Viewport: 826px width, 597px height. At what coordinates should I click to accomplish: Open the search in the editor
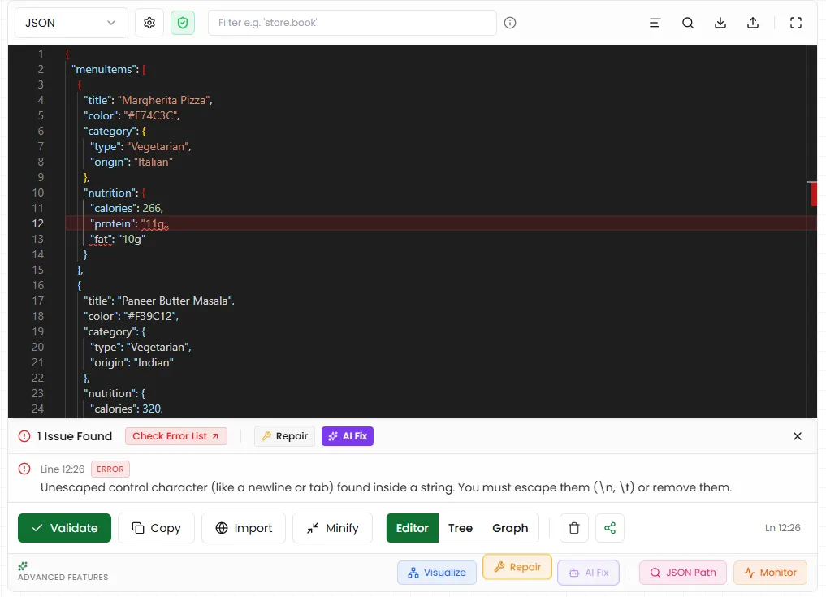click(x=688, y=23)
